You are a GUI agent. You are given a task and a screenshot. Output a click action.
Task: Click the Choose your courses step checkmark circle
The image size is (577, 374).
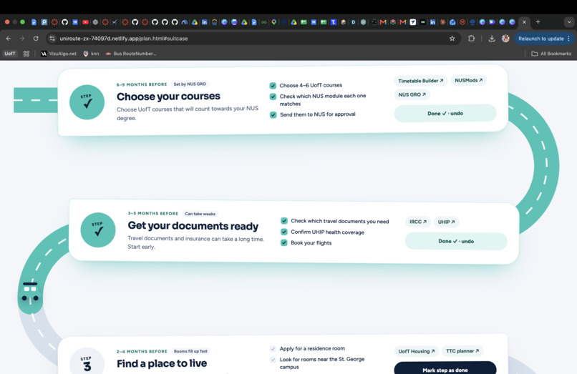click(x=87, y=102)
